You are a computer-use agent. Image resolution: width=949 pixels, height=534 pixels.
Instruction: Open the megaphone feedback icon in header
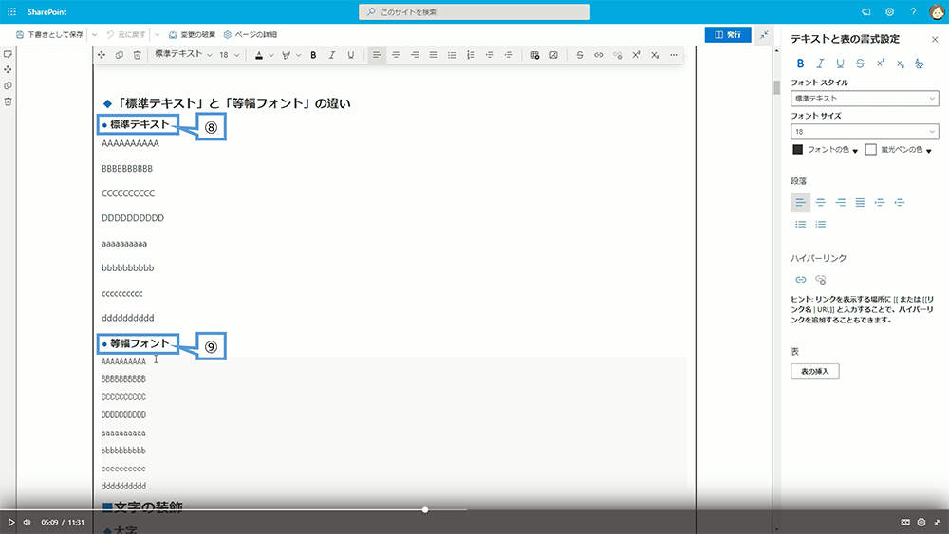tap(866, 11)
